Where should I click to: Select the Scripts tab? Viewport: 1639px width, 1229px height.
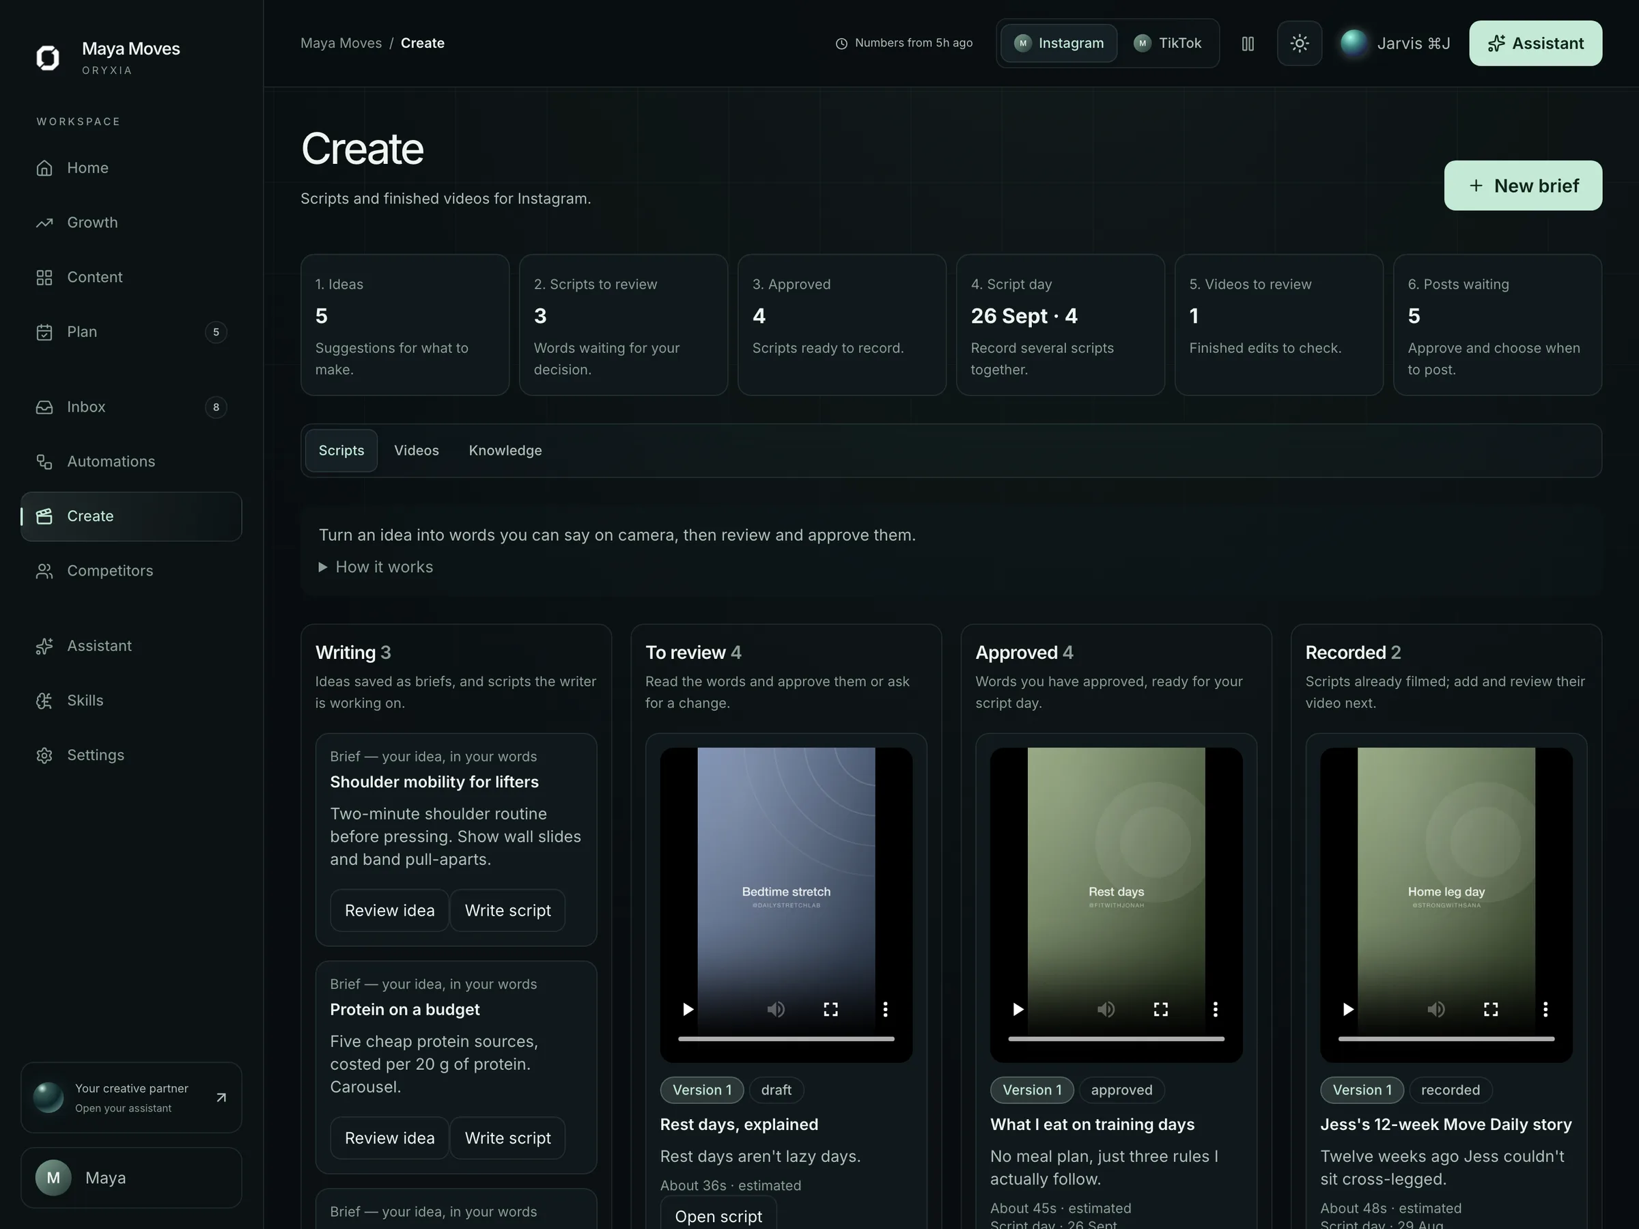coord(341,451)
